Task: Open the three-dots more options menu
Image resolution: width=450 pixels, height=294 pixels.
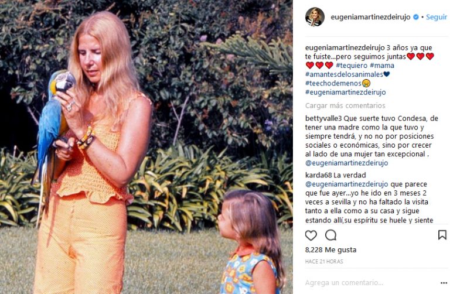Action: click(x=444, y=283)
